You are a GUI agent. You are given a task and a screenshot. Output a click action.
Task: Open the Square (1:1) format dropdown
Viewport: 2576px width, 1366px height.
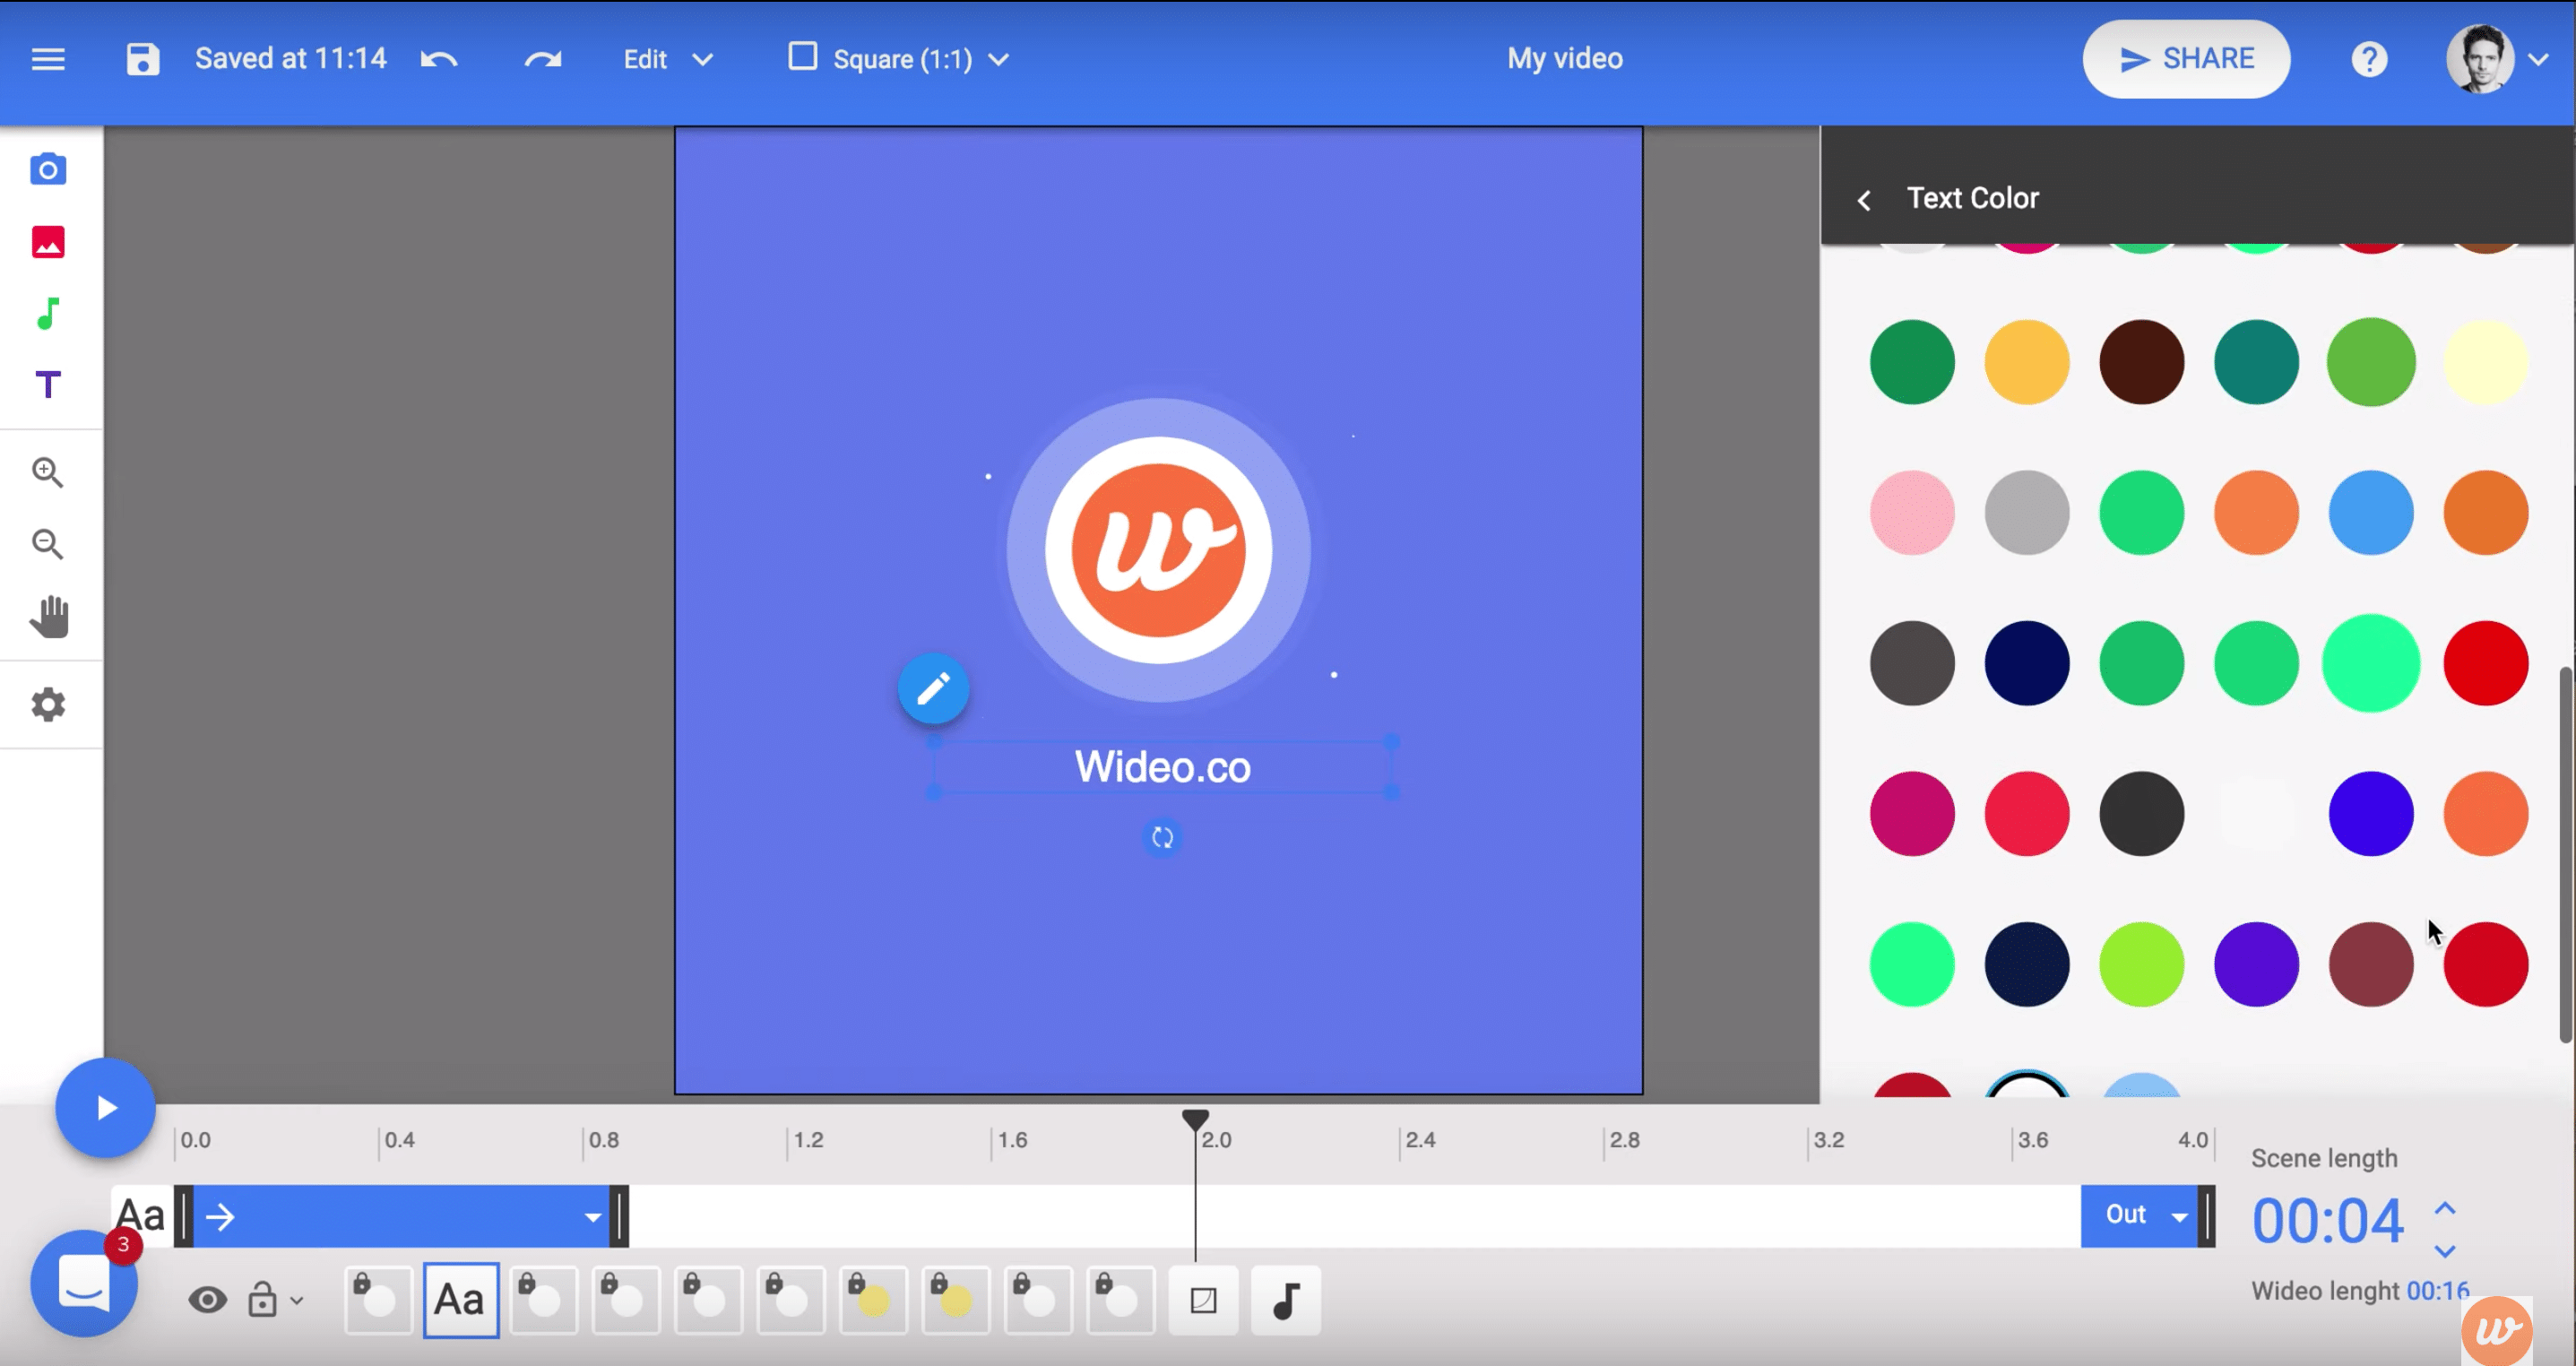(x=898, y=59)
